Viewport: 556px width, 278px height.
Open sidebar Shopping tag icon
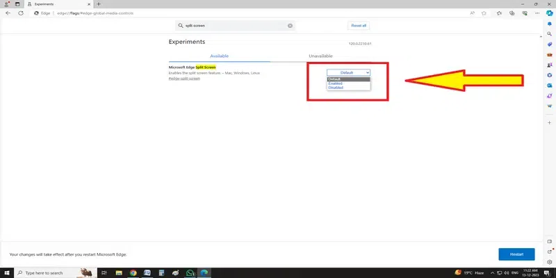click(x=550, y=44)
